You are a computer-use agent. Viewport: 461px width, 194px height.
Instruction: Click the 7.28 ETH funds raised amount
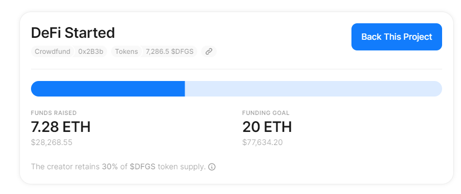point(61,127)
